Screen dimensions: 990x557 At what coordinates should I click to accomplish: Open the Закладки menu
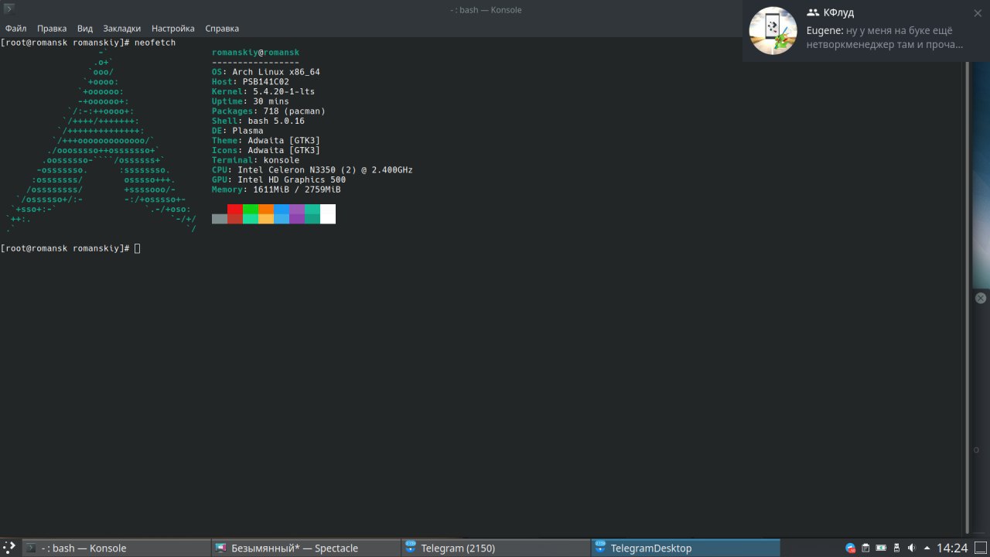122,29
